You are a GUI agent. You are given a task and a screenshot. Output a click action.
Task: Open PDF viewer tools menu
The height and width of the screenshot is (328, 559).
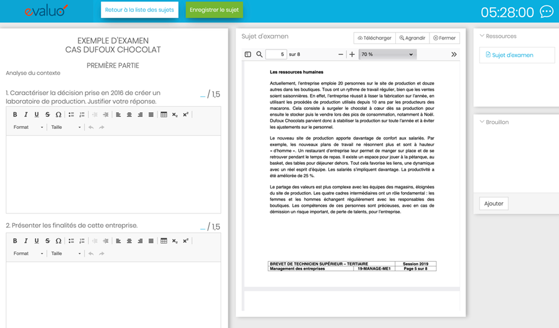(454, 54)
